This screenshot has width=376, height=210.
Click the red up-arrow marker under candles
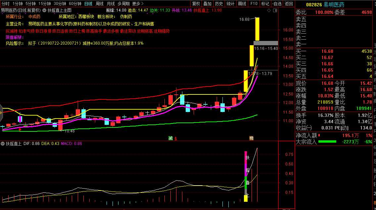pyautogui.click(x=20, y=130)
